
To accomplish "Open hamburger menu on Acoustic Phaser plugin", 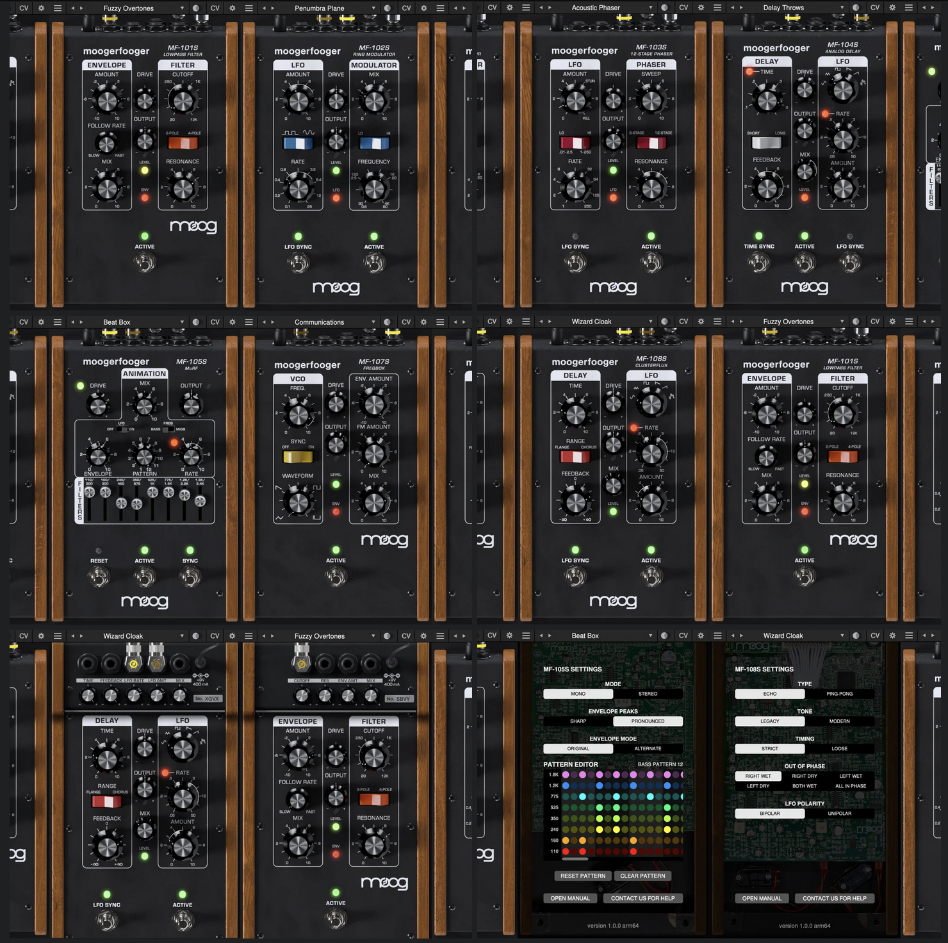I will [x=526, y=8].
